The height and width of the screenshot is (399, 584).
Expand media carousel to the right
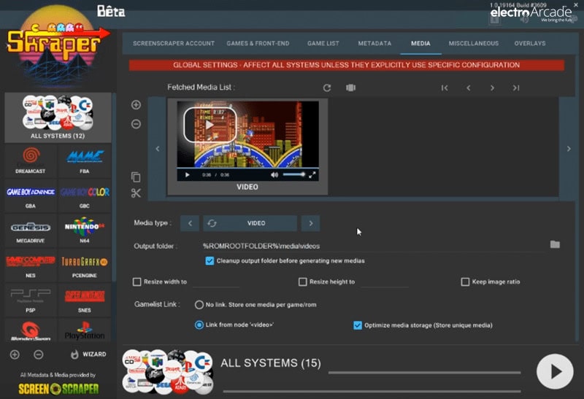[x=569, y=149]
